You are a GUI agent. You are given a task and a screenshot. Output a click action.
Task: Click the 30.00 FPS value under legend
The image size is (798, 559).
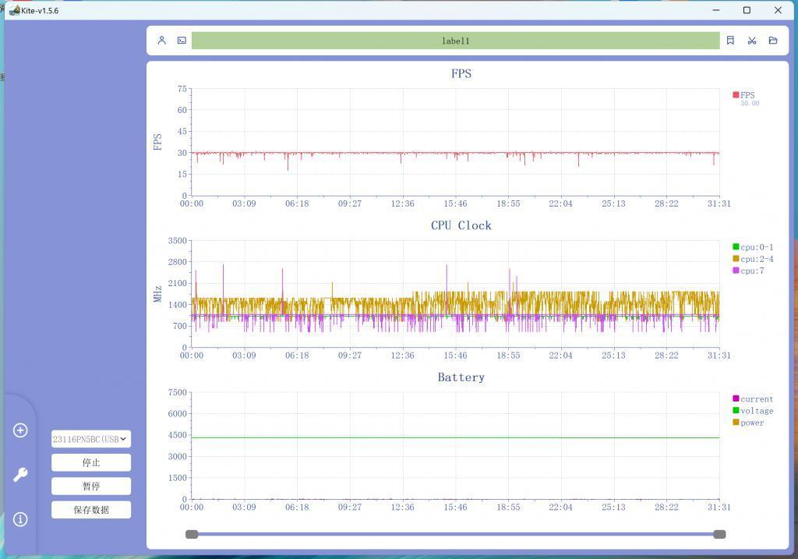[x=750, y=104]
